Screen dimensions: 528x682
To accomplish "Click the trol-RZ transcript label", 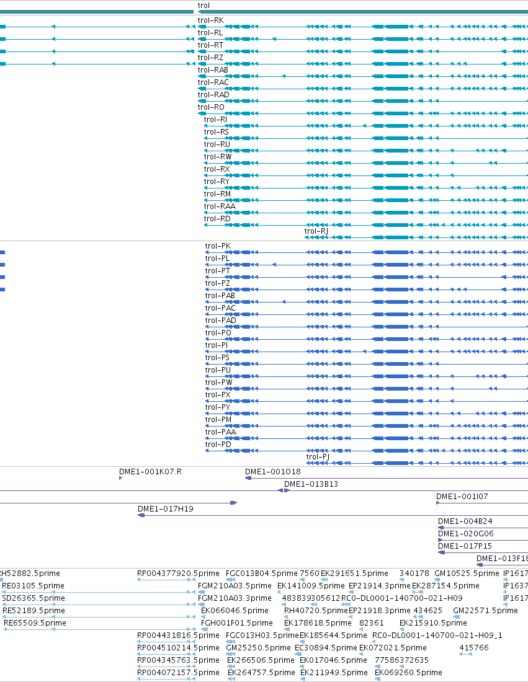I will point(210,58).
